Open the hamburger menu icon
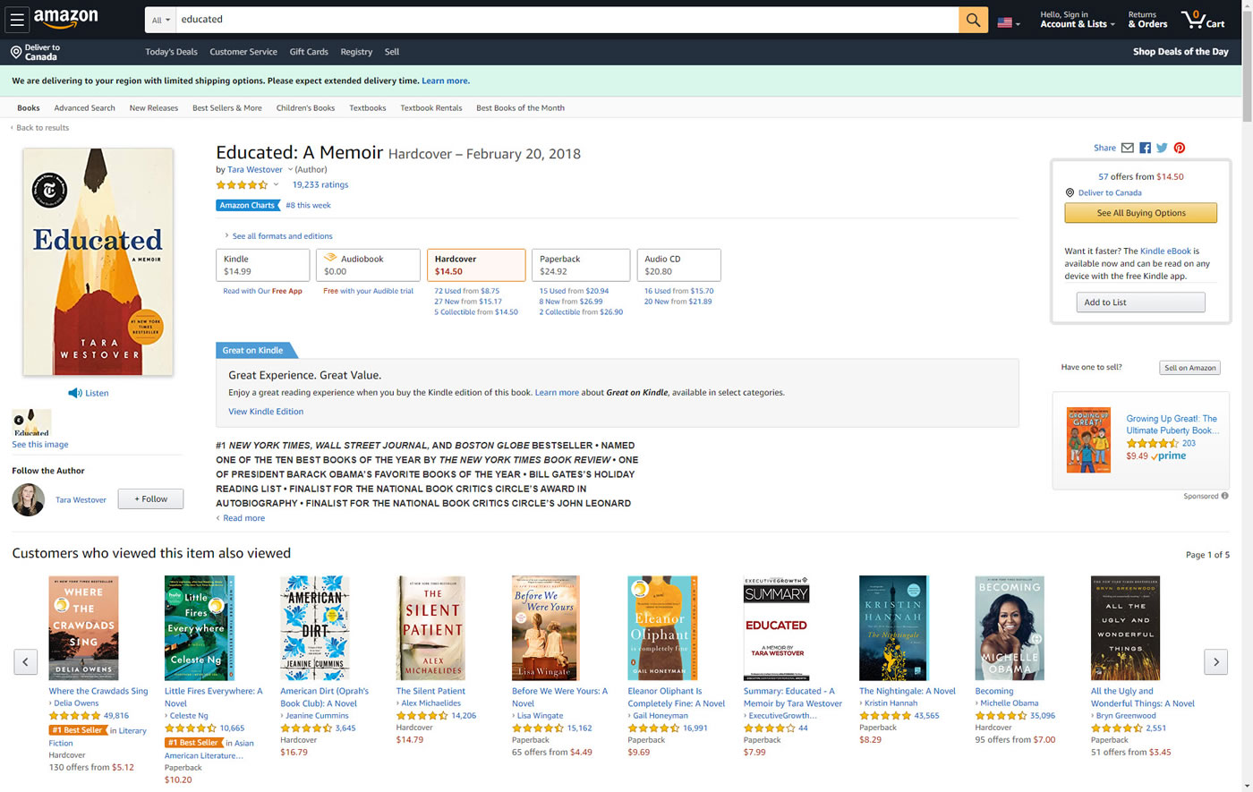Image resolution: width=1253 pixels, height=792 pixels. point(17,20)
